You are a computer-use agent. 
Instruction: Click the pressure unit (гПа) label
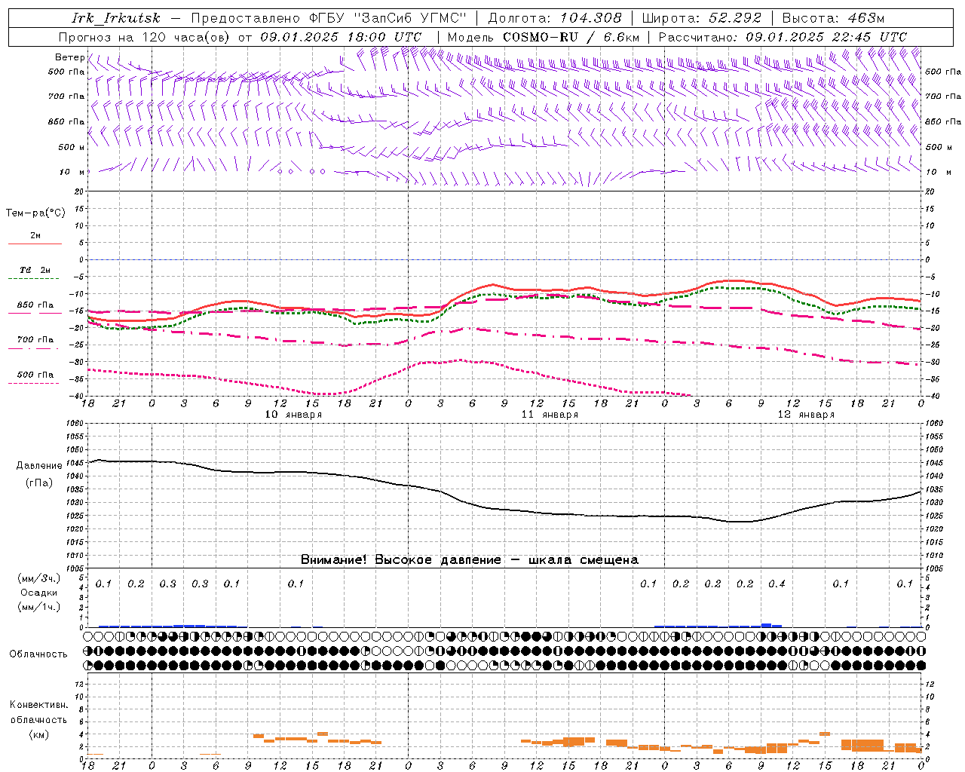tap(39, 483)
